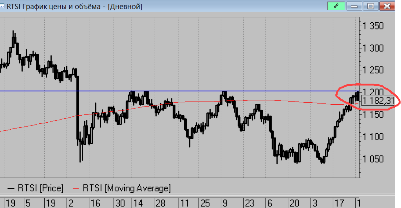Click the red Moving Average legend line marker

(76, 188)
